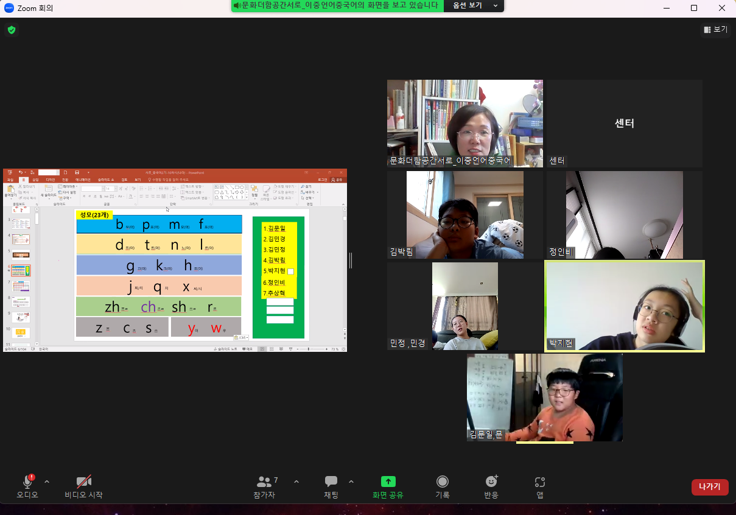The height and width of the screenshot is (515, 736).
Task: Open the Apps panel
Action: point(540,482)
